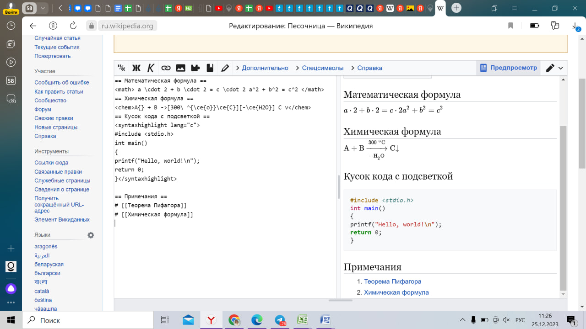Click the video play icon in sidebar
This screenshot has width=586, height=329.
pos(11,62)
